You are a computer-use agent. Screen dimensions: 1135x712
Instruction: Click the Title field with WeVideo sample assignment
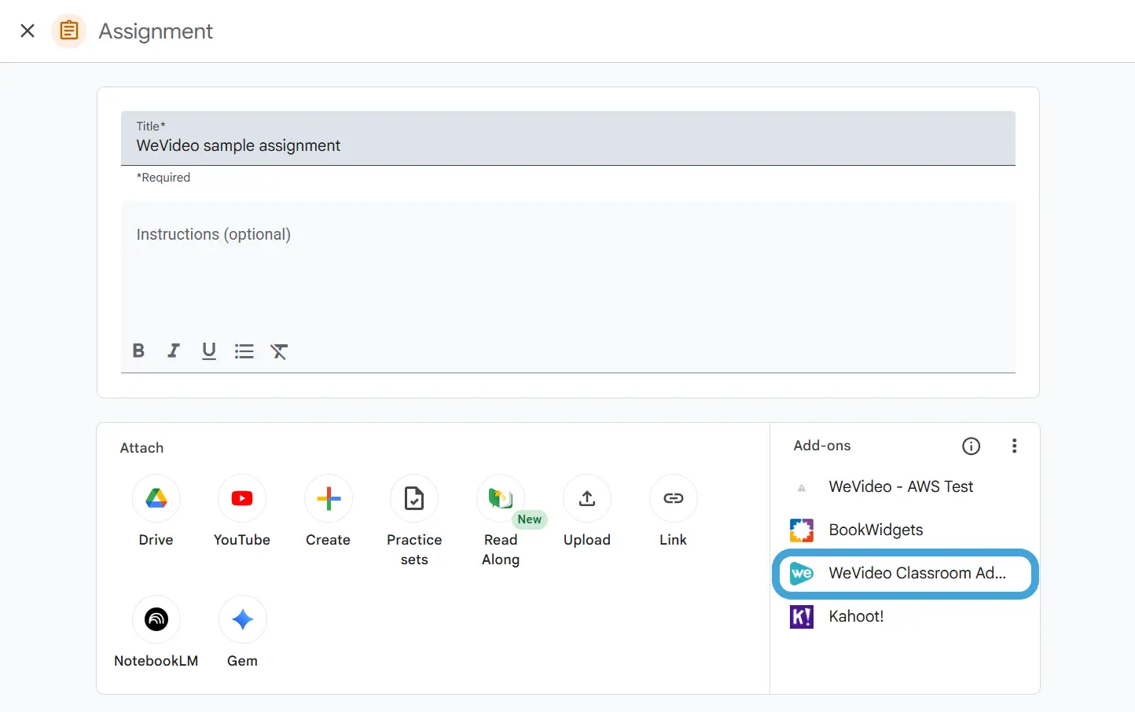tap(567, 138)
